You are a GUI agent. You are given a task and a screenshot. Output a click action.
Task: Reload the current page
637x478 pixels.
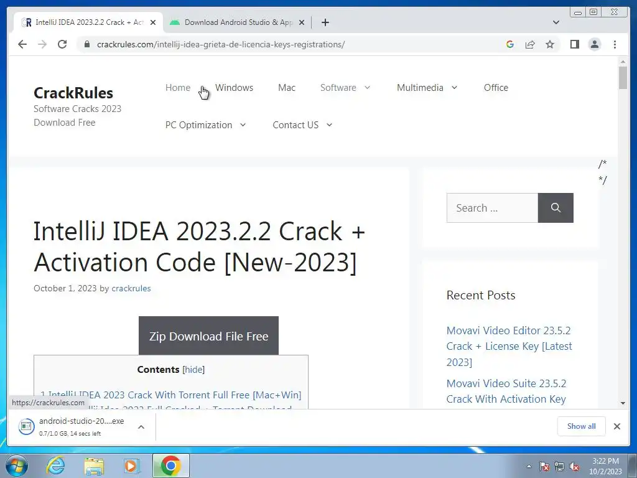62,44
